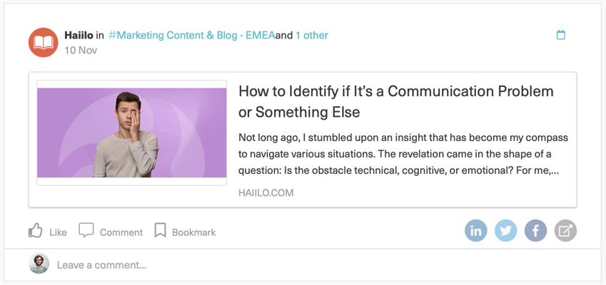Click the Bookmark ribbon icon
606x285 pixels.
click(161, 231)
